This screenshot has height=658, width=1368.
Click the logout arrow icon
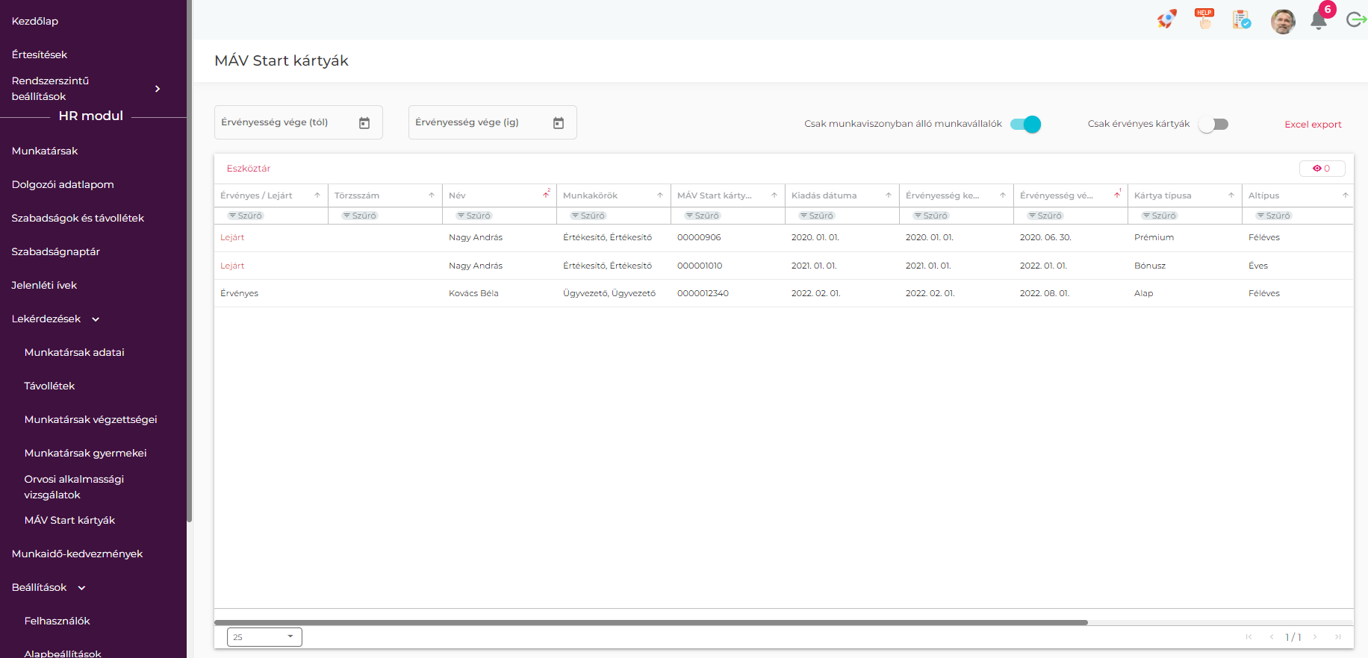tap(1355, 20)
